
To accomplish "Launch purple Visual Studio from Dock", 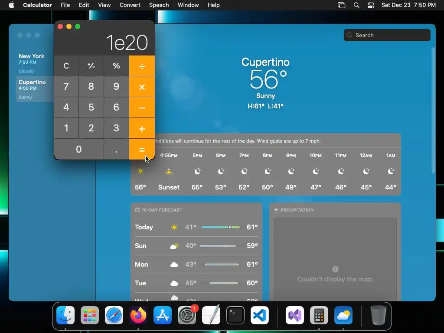I will coord(295,315).
